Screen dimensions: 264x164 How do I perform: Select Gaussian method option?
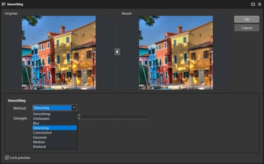click(55, 137)
